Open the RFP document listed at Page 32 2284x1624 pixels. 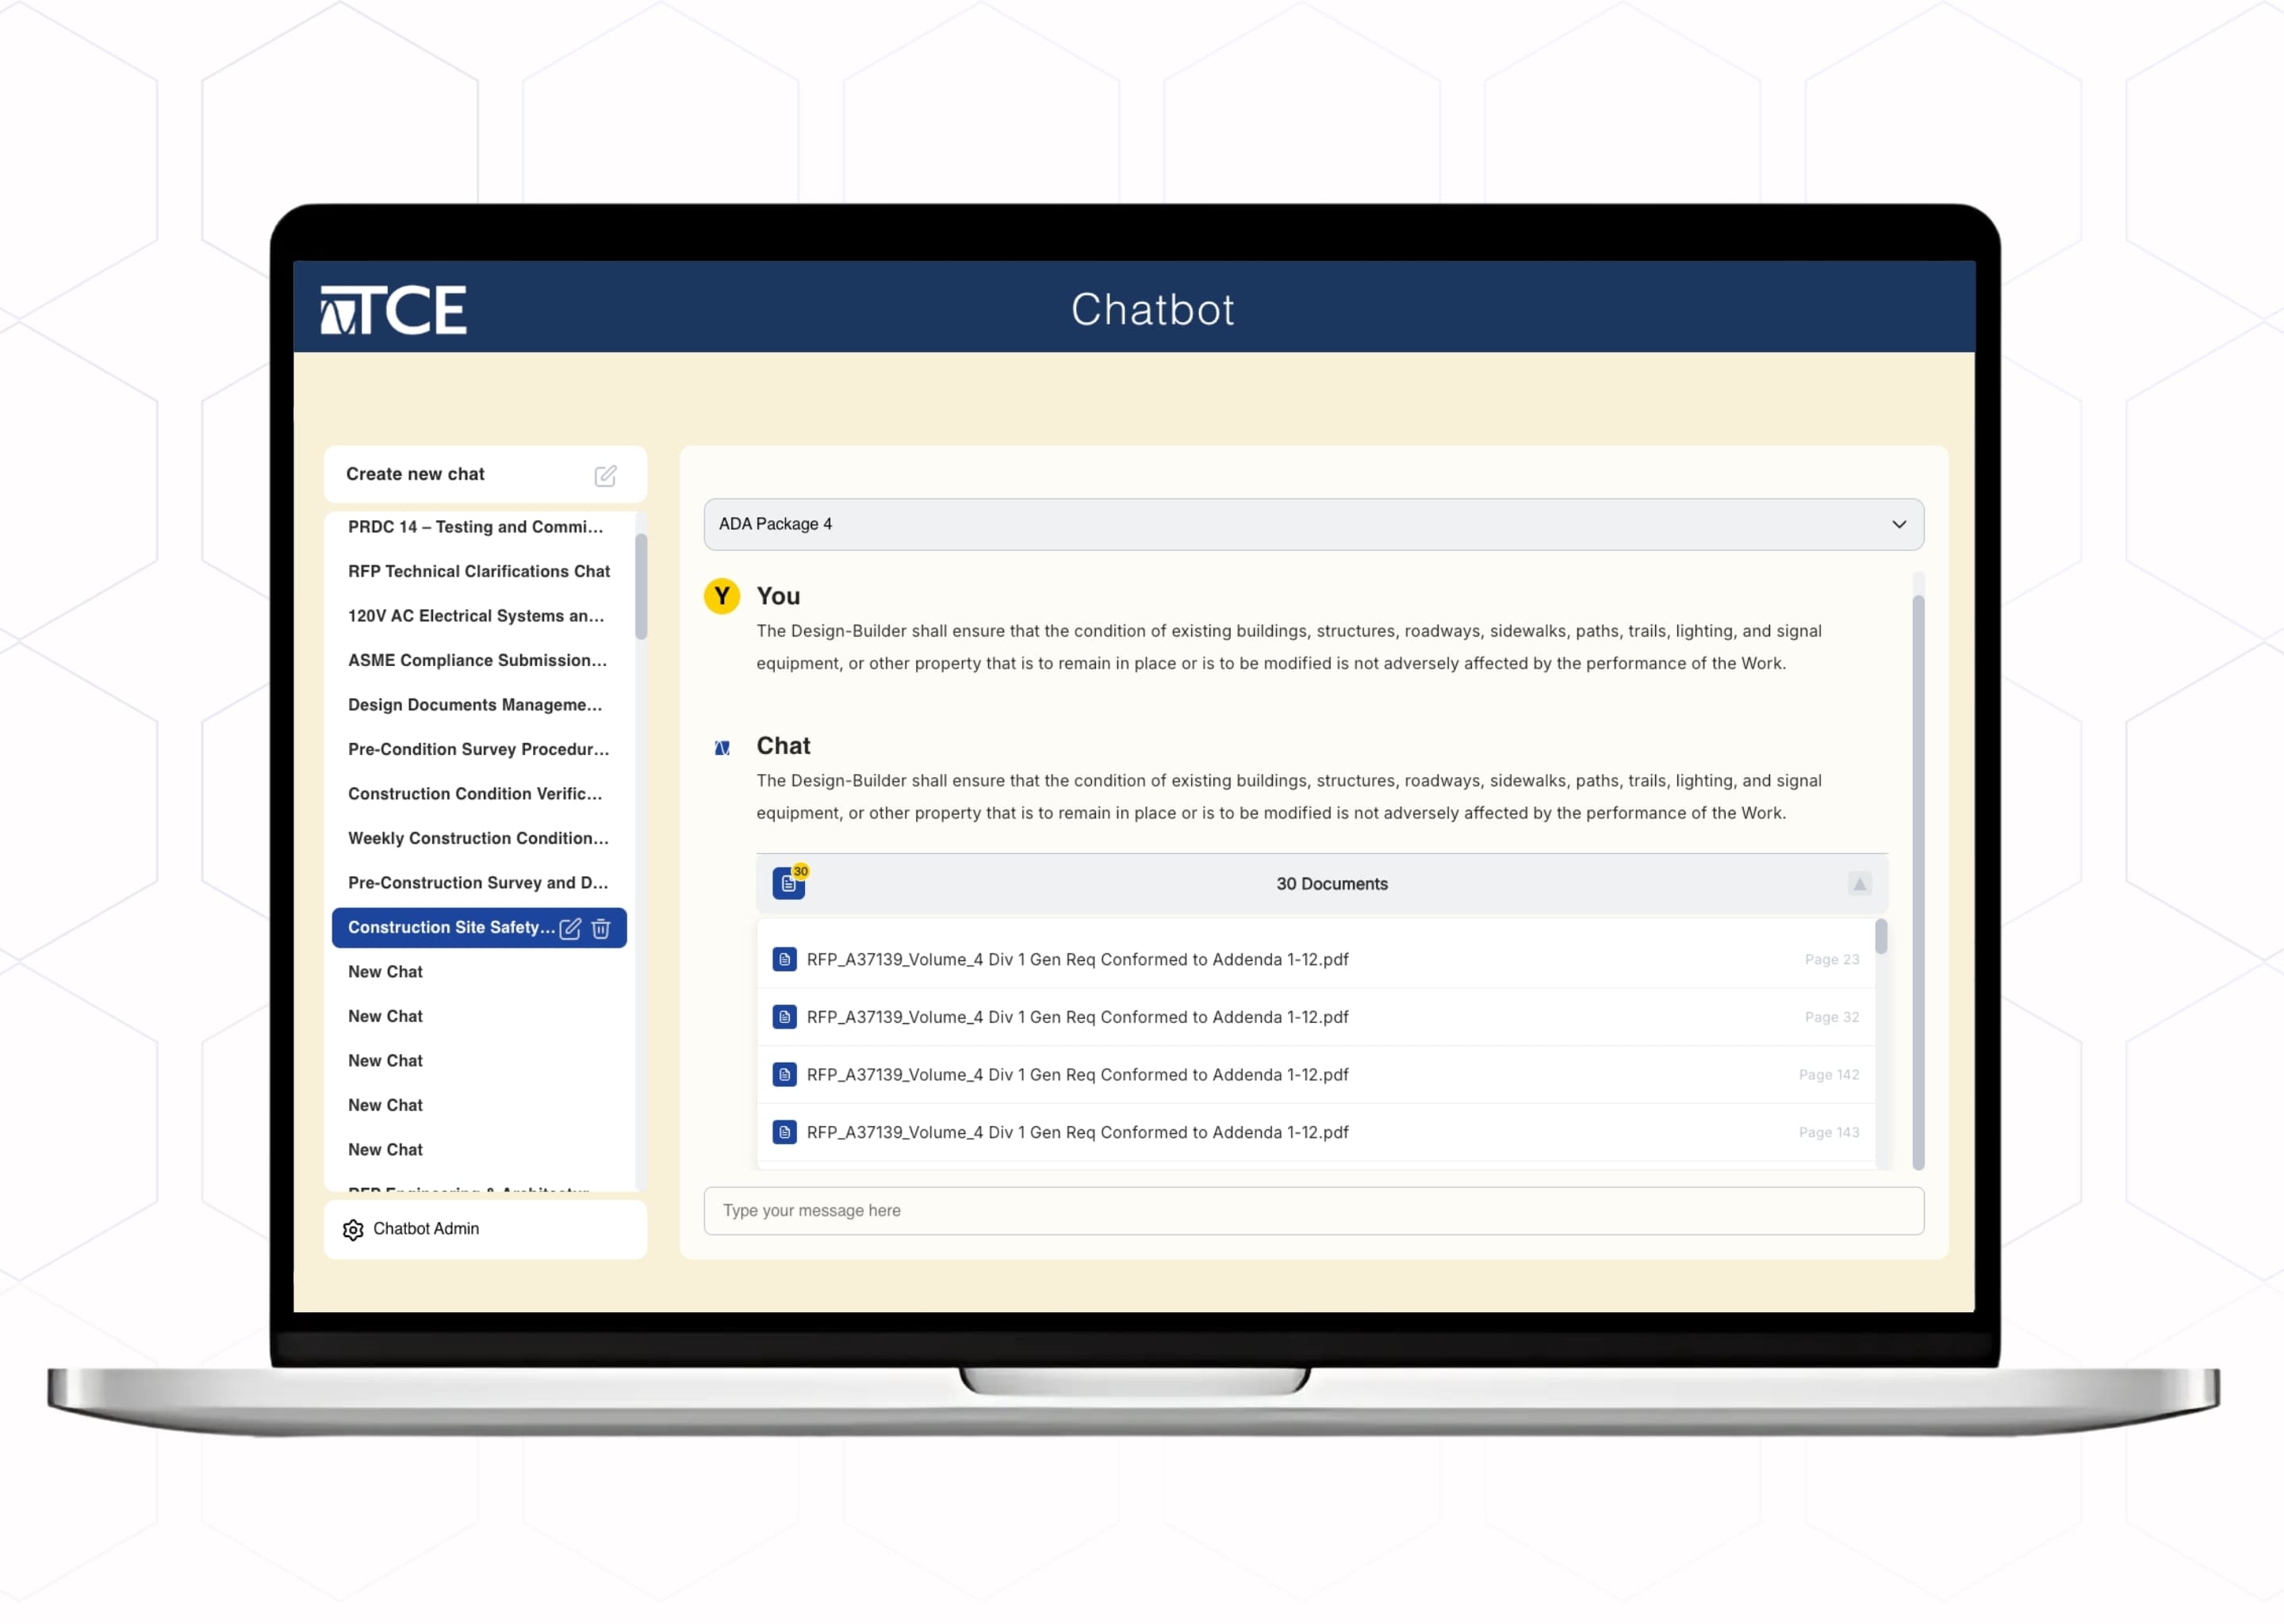click(1316, 1018)
